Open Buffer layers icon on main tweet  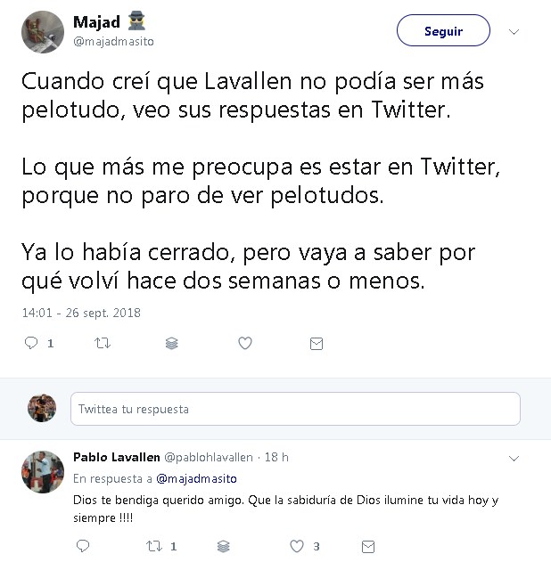(174, 343)
